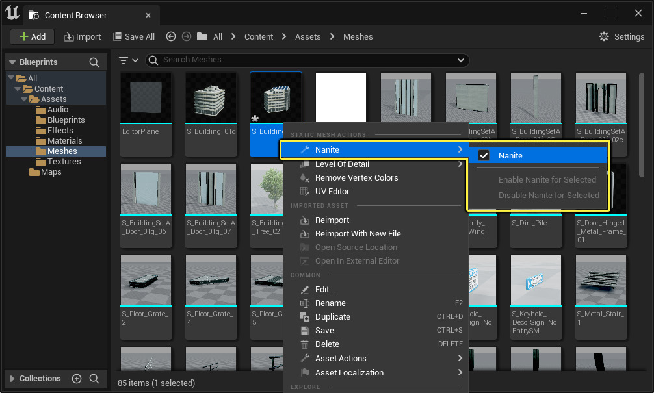Screen dimensions: 654x393
Task: Click the UV Editor menu icon
Action: (x=304, y=192)
